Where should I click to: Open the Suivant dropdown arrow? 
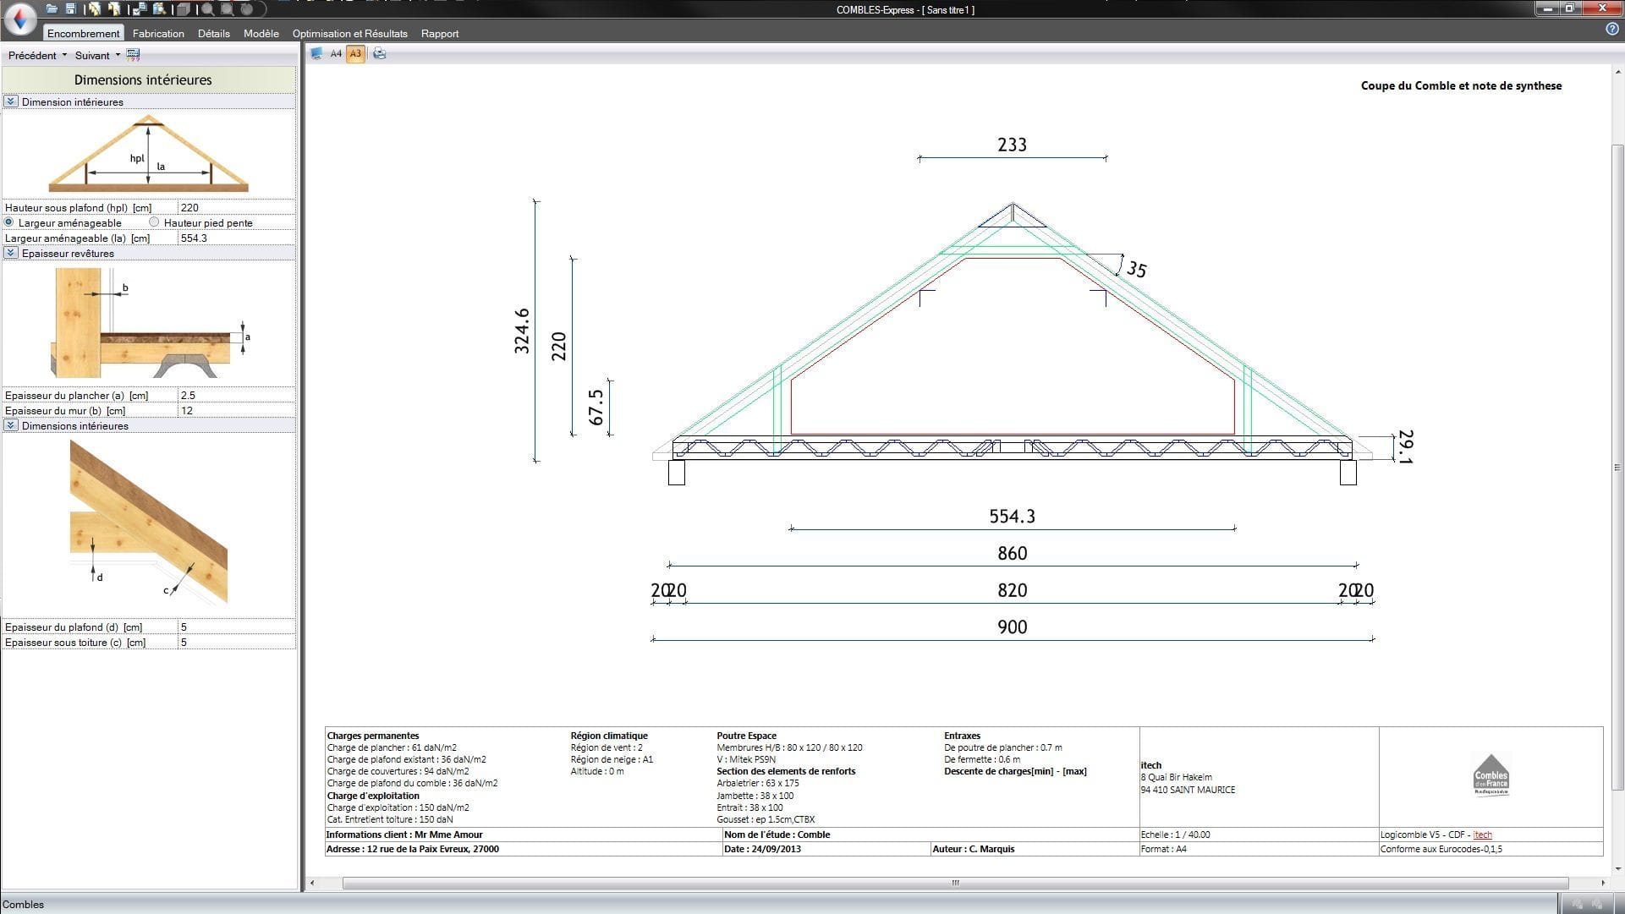[x=118, y=56]
